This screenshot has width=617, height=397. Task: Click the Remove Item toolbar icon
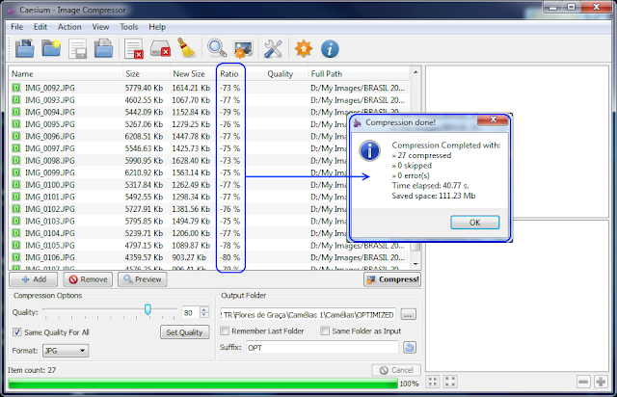coord(133,49)
